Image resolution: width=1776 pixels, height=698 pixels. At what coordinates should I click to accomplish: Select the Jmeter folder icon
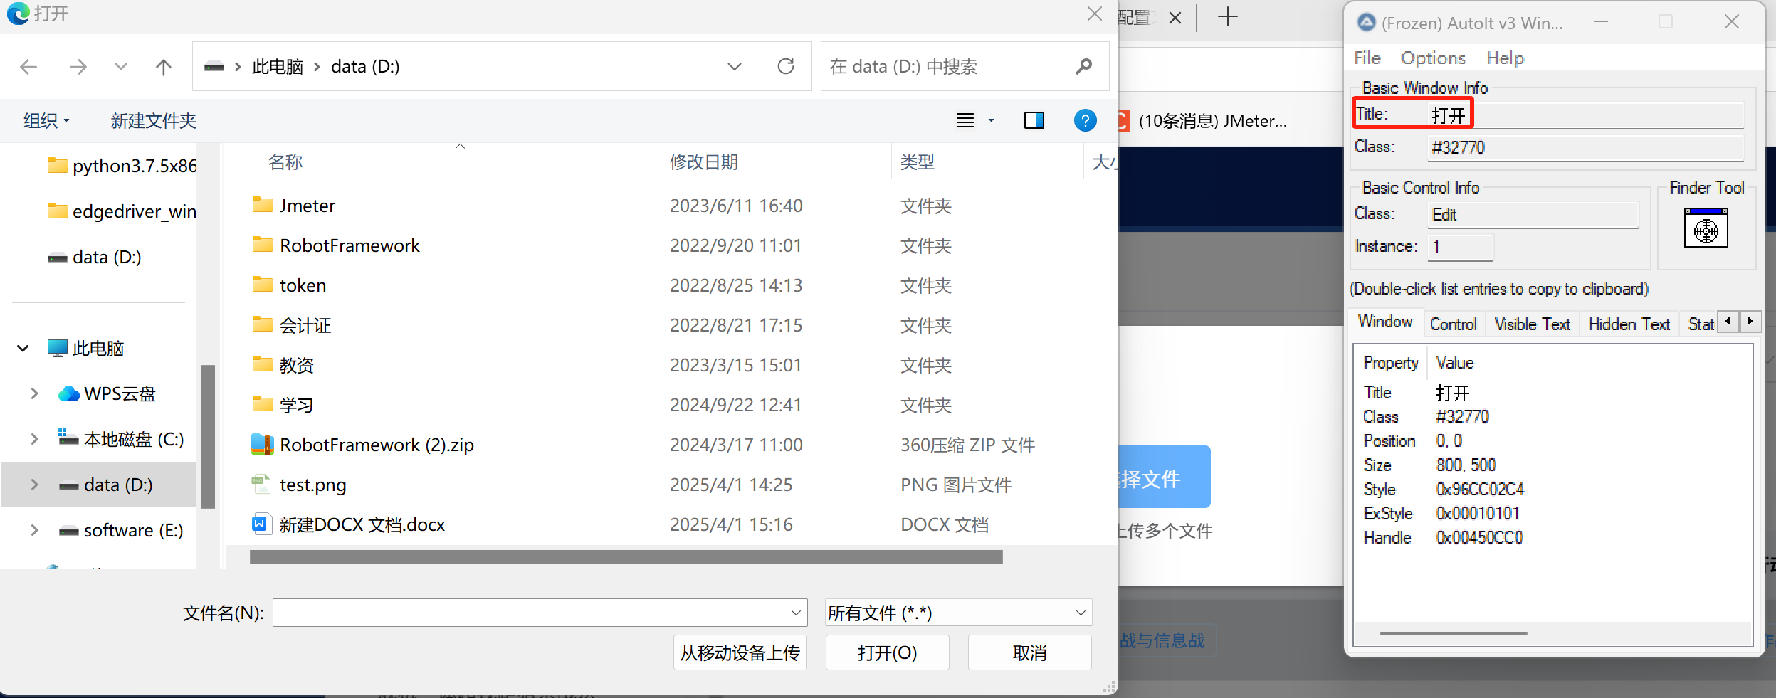click(x=263, y=205)
